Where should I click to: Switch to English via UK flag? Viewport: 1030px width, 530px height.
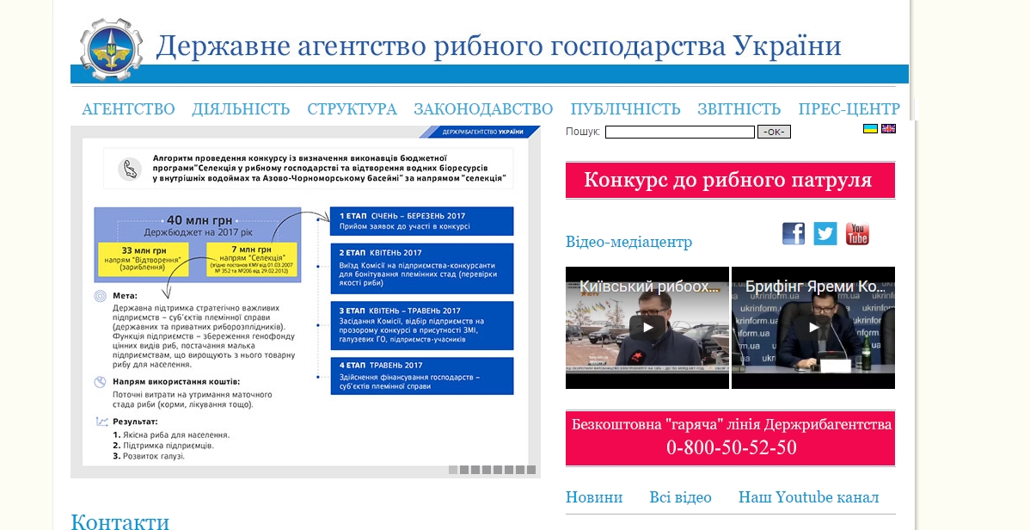click(888, 129)
